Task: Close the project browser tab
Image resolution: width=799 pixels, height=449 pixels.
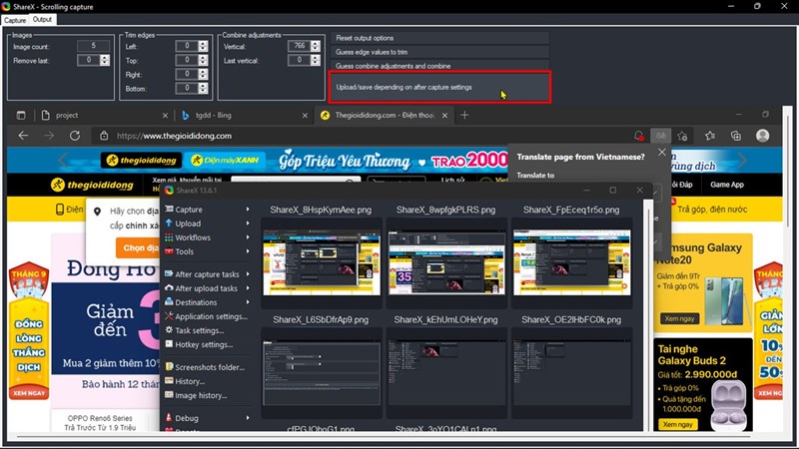Action: 165,116
